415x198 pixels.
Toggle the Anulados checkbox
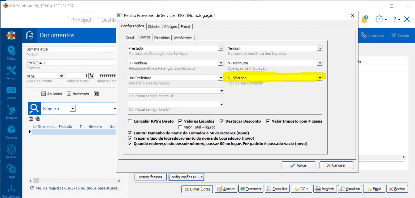pyautogui.click(x=44, y=94)
